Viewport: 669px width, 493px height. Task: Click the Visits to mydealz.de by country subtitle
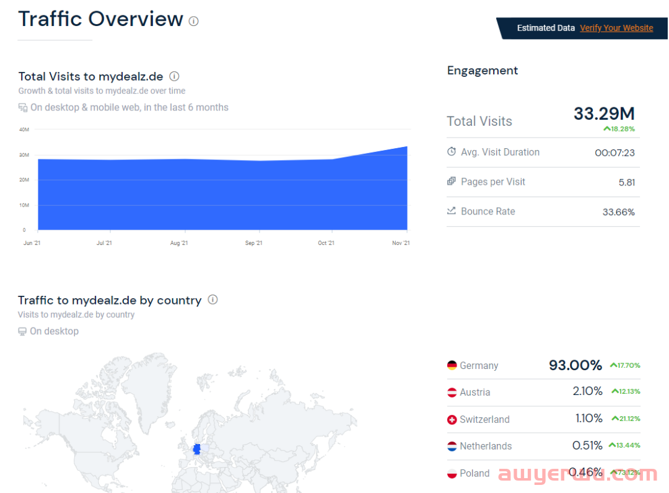[x=76, y=314]
